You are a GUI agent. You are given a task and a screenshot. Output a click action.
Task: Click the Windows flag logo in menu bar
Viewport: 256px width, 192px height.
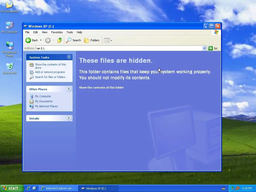[216, 32]
